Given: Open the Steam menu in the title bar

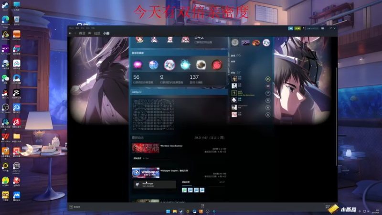Looking at the screenshot, I should point(71,28).
